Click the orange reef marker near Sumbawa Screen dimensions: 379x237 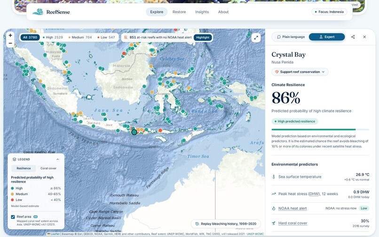[160, 130]
